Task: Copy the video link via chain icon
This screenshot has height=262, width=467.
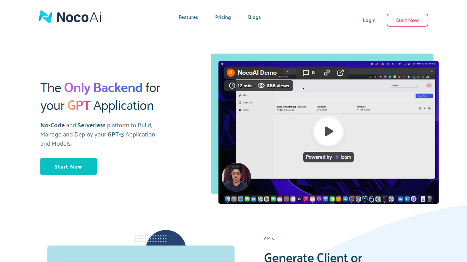Action: (327, 73)
